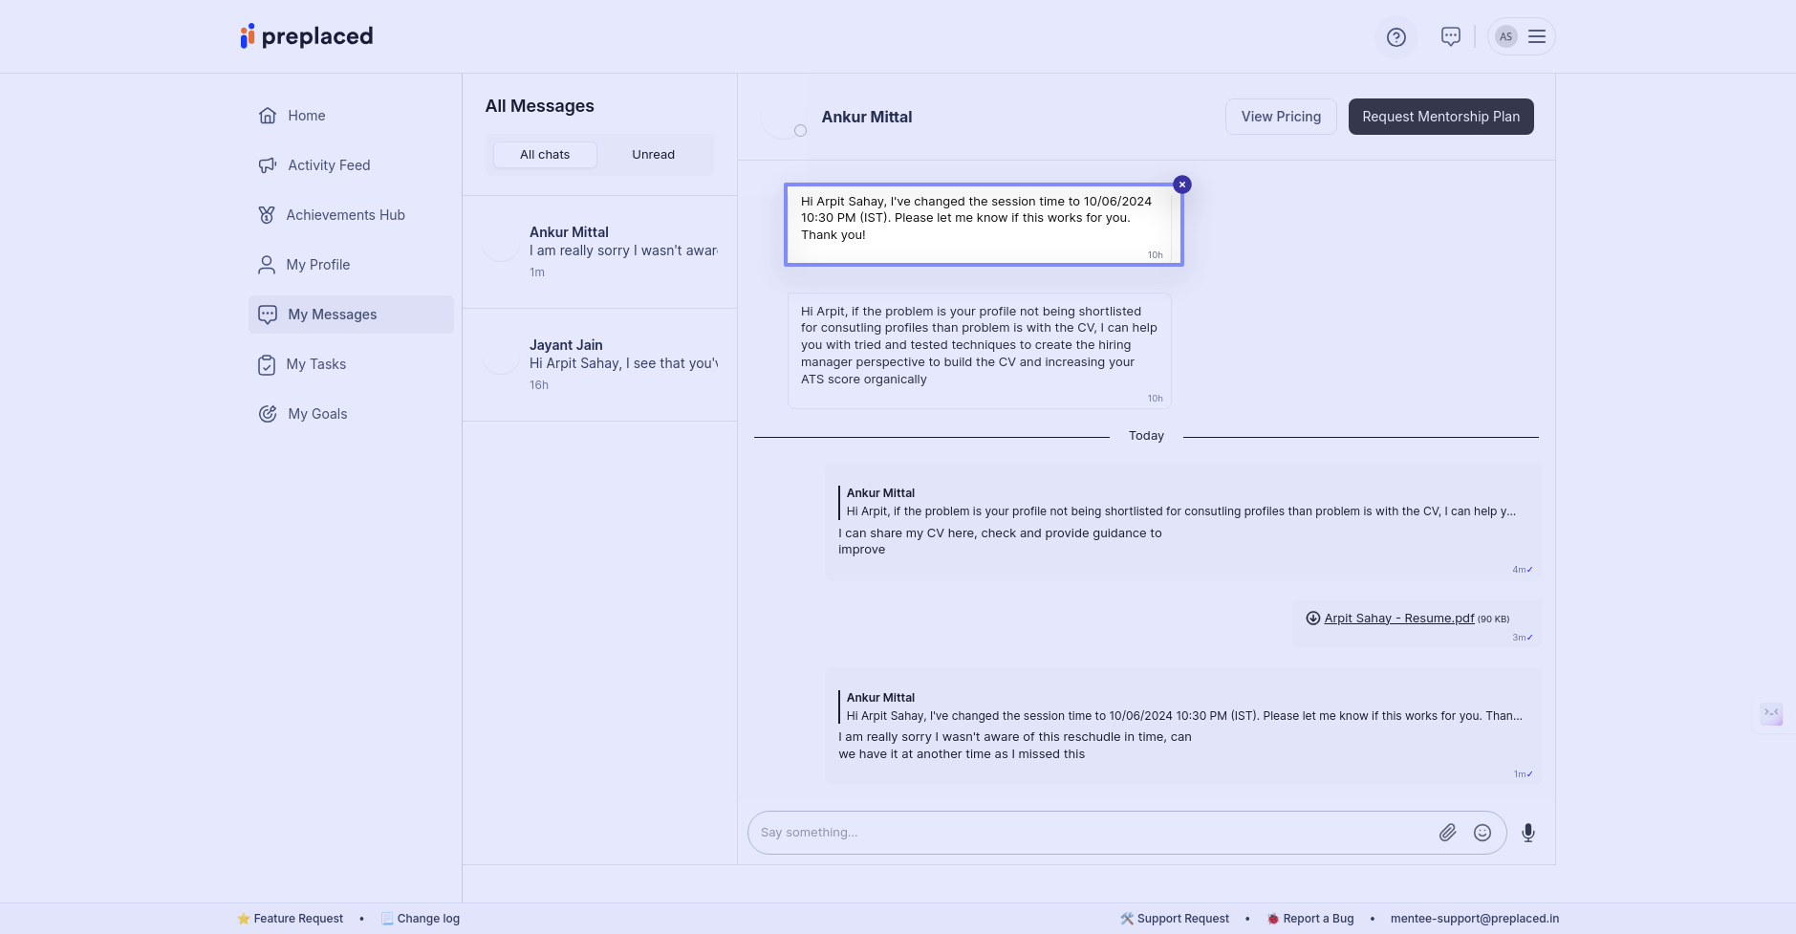Close the highlighted message with X
Image resolution: width=1796 pixels, height=934 pixels.
(x=1181, y=185)
